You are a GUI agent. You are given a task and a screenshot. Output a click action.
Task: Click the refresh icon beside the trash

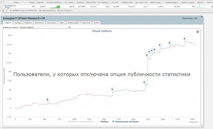coord(7,11)
